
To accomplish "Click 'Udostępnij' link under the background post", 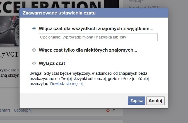I will [23, 110].
